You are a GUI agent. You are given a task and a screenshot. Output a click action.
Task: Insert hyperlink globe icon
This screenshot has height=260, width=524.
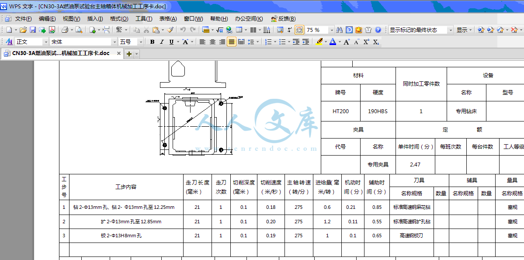coord(229,30)
